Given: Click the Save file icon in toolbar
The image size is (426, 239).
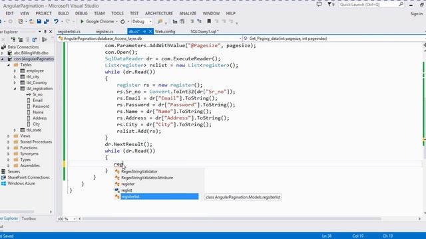Looking at the screenshot, I should coord(39,21).
